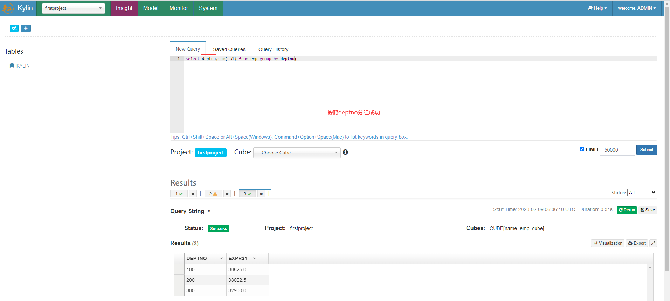Toggle the LIMIT checkbox

(x=582, y=149)
